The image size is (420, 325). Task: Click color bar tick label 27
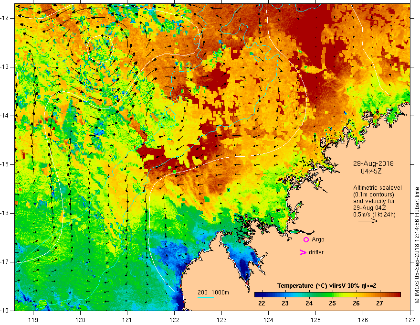tap(379, 303)
